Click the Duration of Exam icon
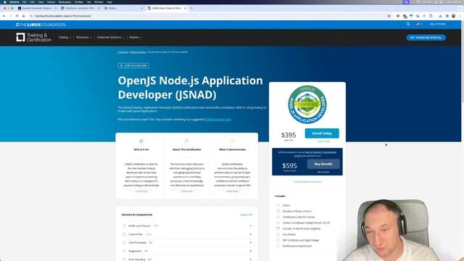The height and width of the screenshot is (261, 464). (x=278, y=211)
